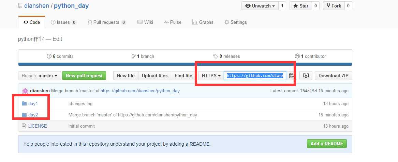Open latest commit 784d15d
The height and width of the screenshot is (162, 398).
click(x=308, y=91)
